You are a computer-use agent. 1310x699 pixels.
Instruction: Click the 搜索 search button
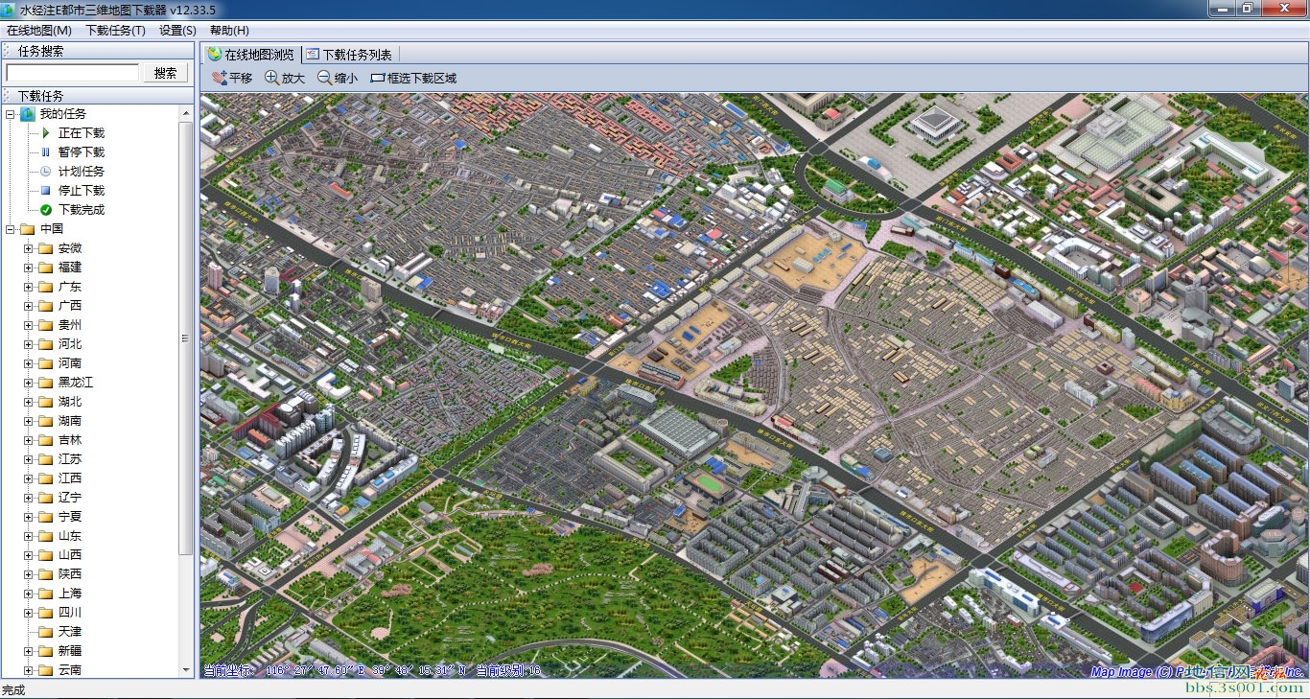pos(166,73)
